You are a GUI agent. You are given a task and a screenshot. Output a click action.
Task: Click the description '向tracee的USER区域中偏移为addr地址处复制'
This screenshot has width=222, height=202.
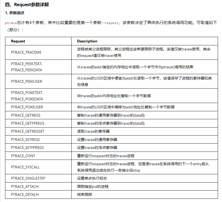(x=126, y=107)
